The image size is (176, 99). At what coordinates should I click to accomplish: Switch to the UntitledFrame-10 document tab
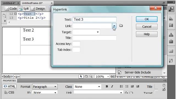[x=32, y=3]
